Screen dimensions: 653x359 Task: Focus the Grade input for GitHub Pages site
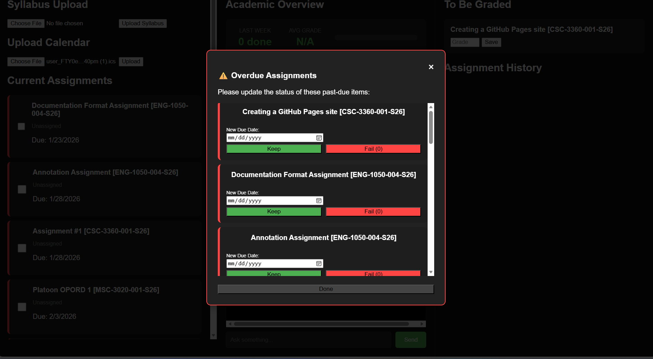click(x=465, y=42)
